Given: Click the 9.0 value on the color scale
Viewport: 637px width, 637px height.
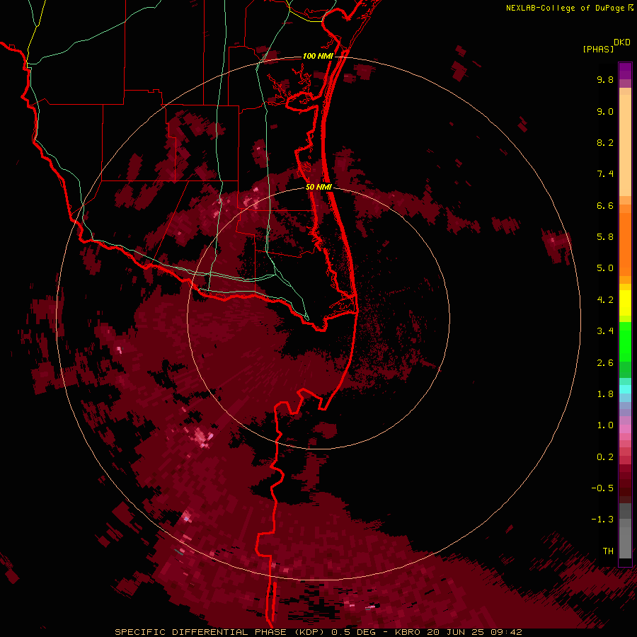Looking at the screenshot, I should click(x=605, y=112).
